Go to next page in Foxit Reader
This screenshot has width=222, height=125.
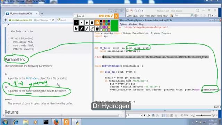(x=145, y=116)
